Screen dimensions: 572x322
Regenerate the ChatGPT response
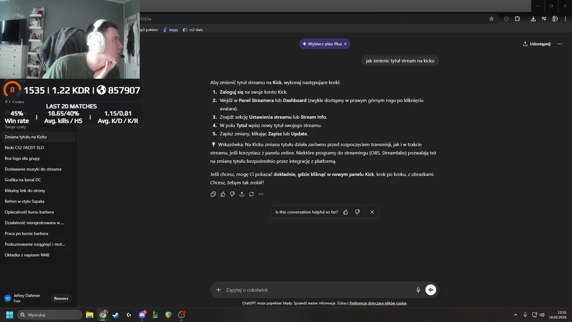tap(252, 194)
